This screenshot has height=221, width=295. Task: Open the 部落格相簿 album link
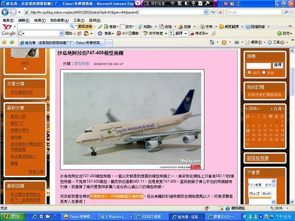pos(258,158)
